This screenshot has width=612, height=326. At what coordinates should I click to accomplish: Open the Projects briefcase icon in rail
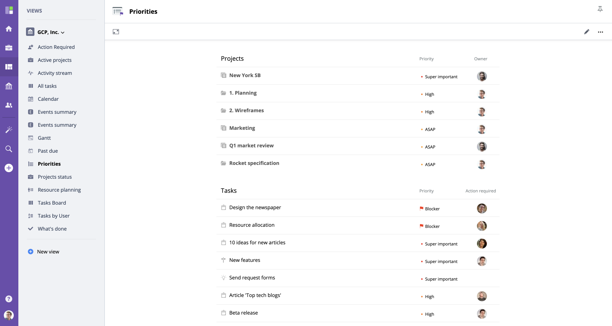pos(9,48)
